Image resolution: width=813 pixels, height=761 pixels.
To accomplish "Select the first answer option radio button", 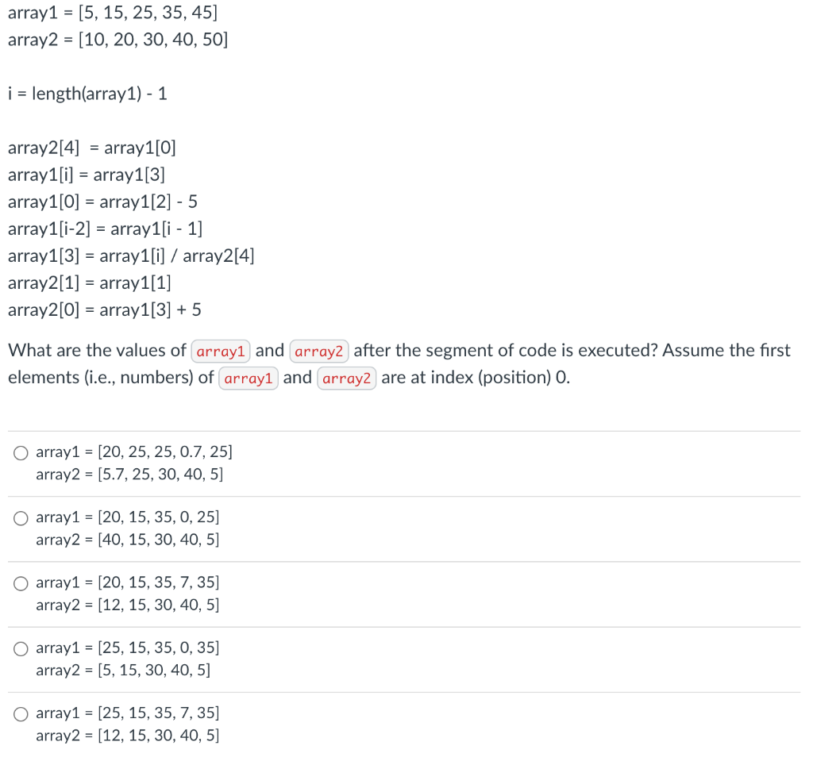I will coord(20,452).
